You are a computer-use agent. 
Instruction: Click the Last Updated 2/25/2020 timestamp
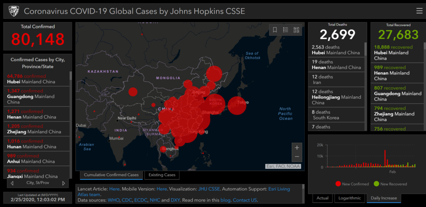(38, 199)
